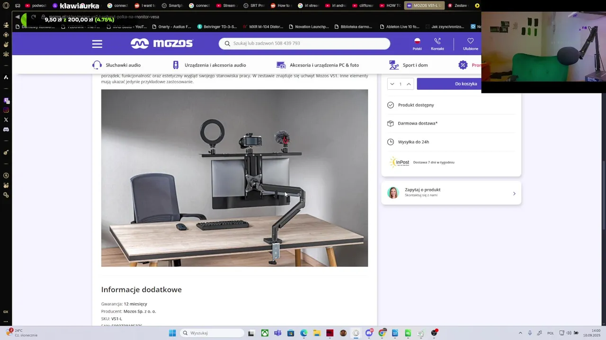The height and width of the screenshot is (340, 606).
Task: Open Microsoft Edge in taskbar
Action: click(x=303, y=333)
